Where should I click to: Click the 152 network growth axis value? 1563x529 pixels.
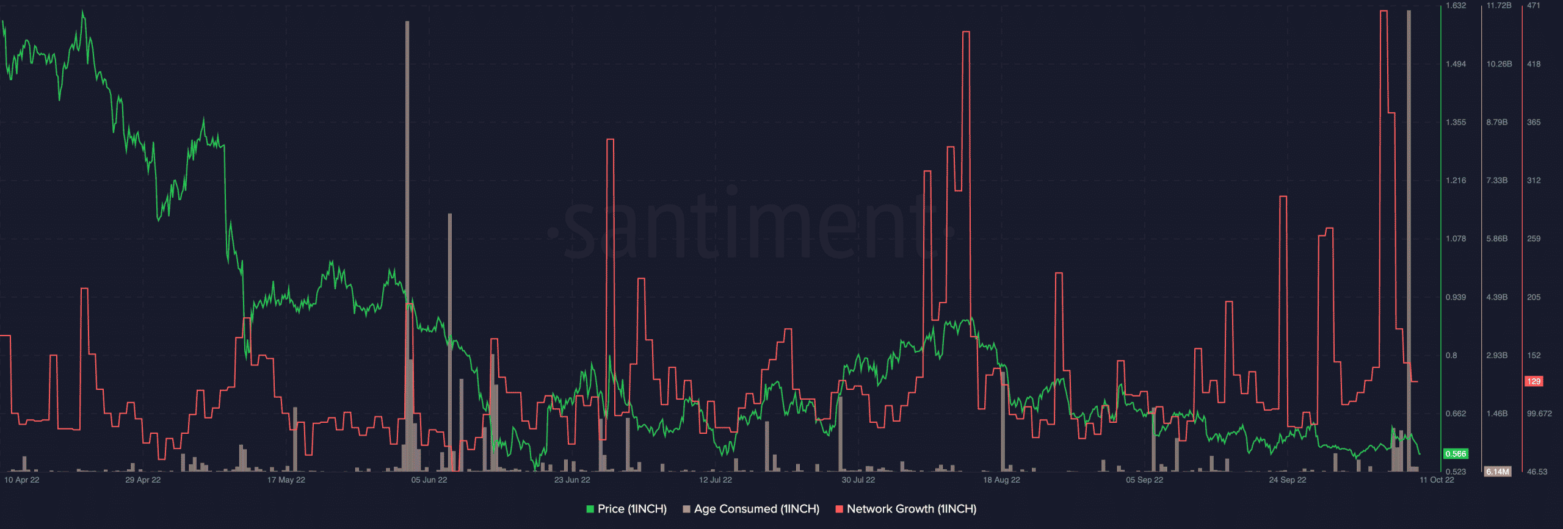(x=1534, y=355)
